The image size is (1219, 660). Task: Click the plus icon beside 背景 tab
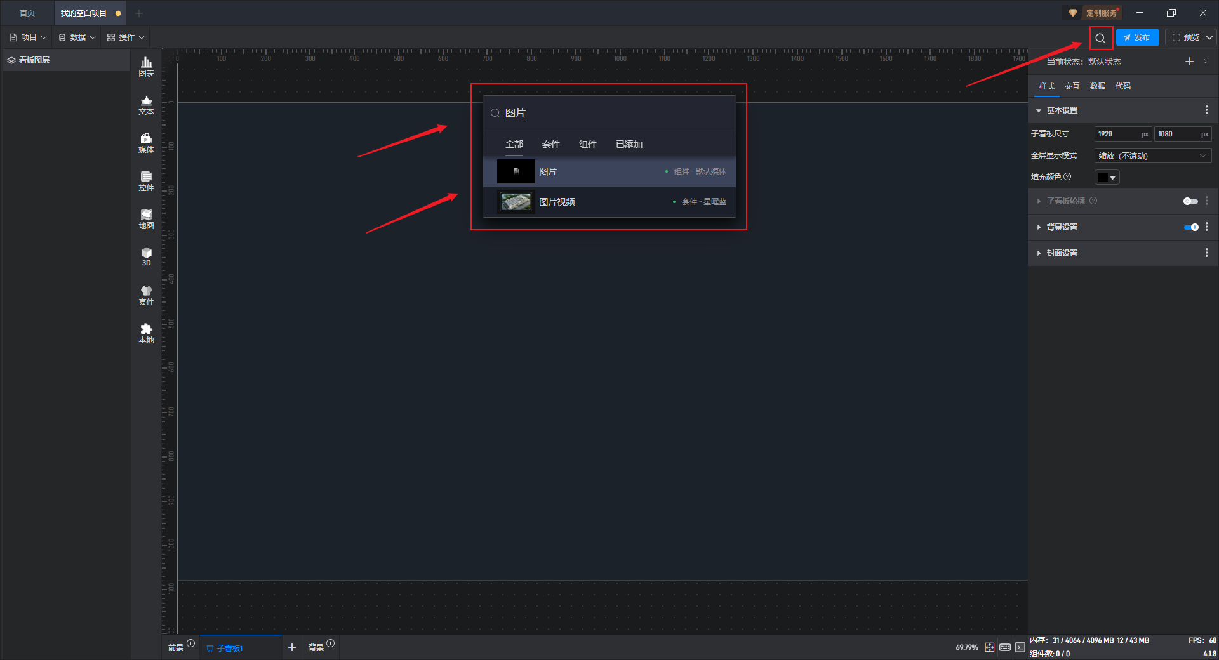(x=330, y=643)
